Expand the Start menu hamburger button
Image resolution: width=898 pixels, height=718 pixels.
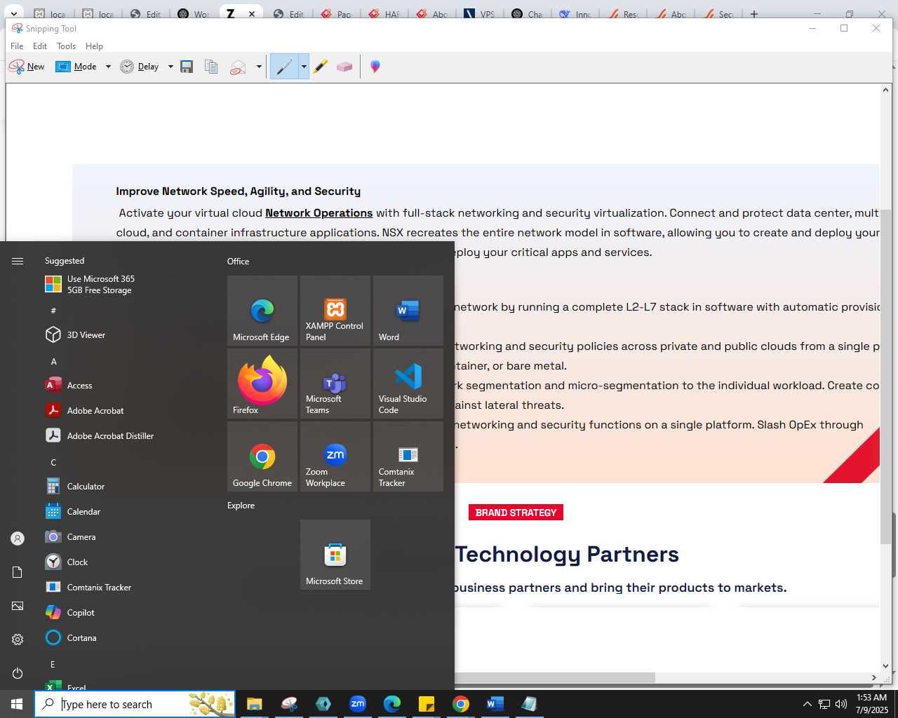pos(18,261)
